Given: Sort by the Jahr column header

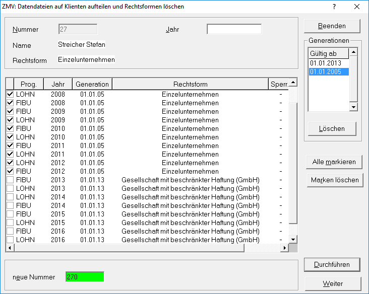Looking at the screenshot, I should coord(57,84).
